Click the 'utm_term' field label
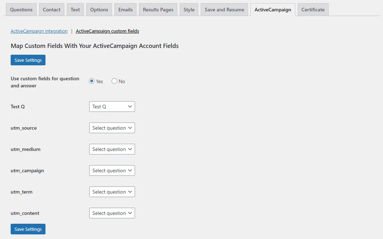383x239 pixels. point(21,192)
